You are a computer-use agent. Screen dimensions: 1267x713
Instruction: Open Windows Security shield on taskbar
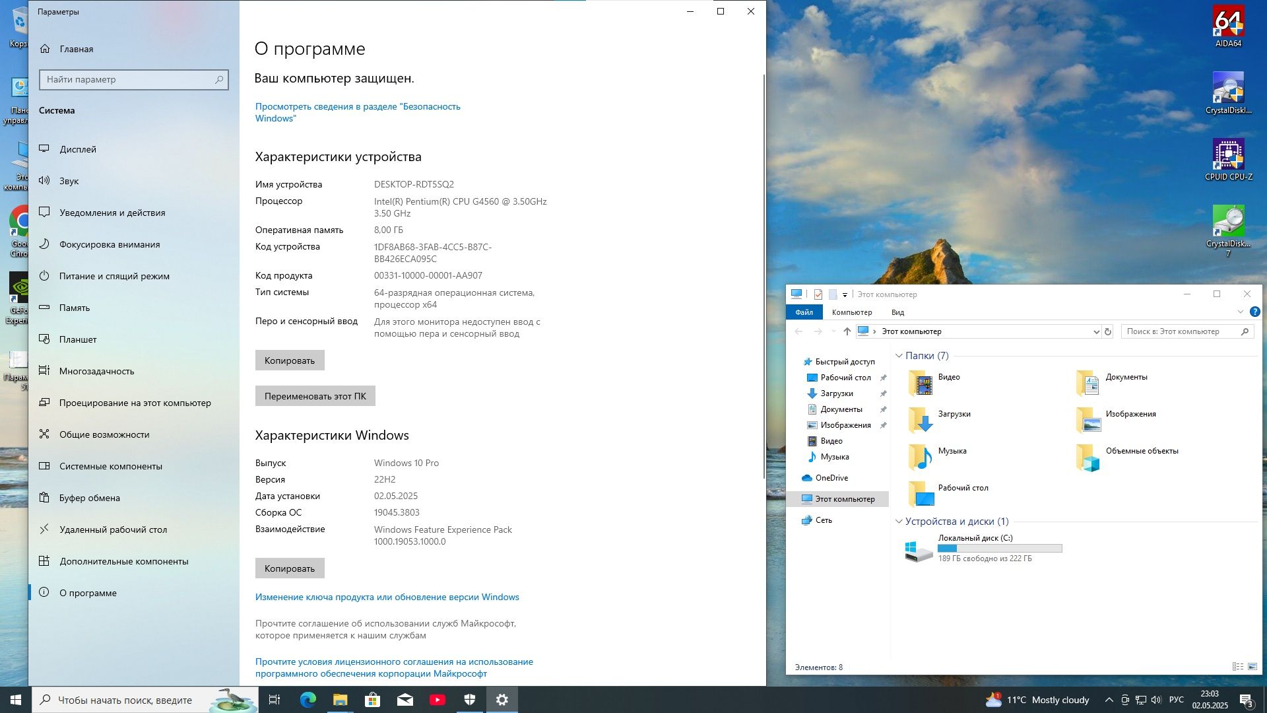[469, 700]
